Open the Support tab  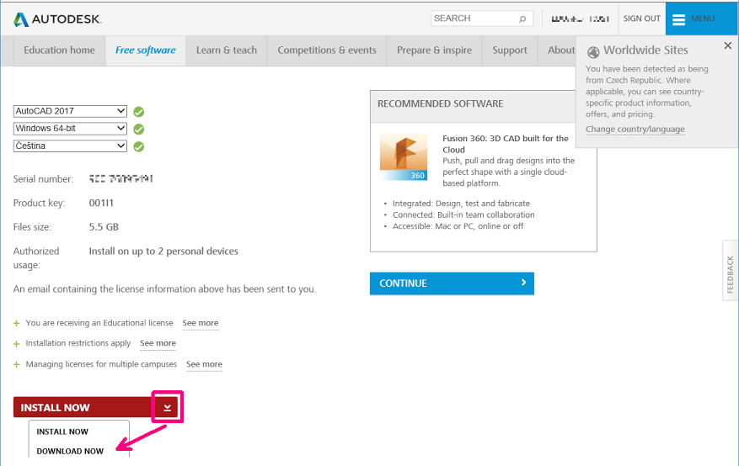click(510, 50)
